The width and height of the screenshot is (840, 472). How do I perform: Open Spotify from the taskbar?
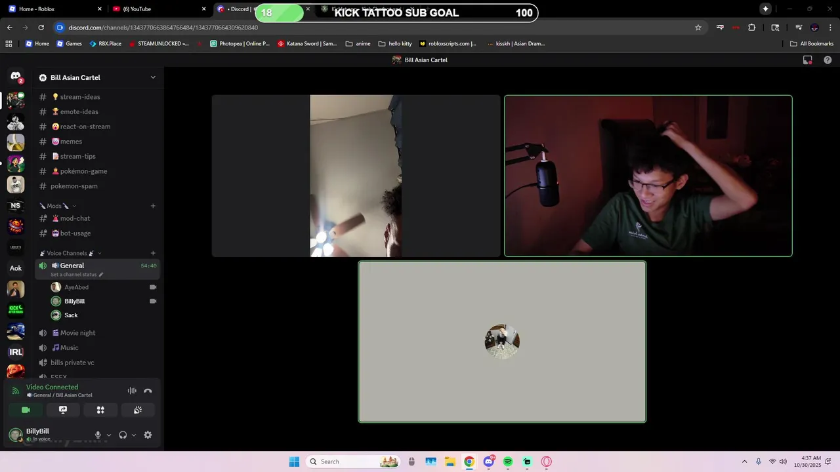tap(508, 462)
